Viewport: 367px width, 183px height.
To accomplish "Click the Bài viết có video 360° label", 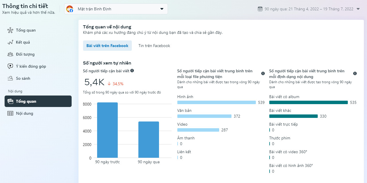I will pyautogui.click(x=288, y=152).
